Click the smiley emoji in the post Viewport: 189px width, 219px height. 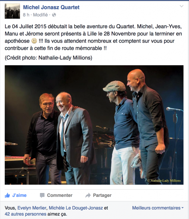34,41
